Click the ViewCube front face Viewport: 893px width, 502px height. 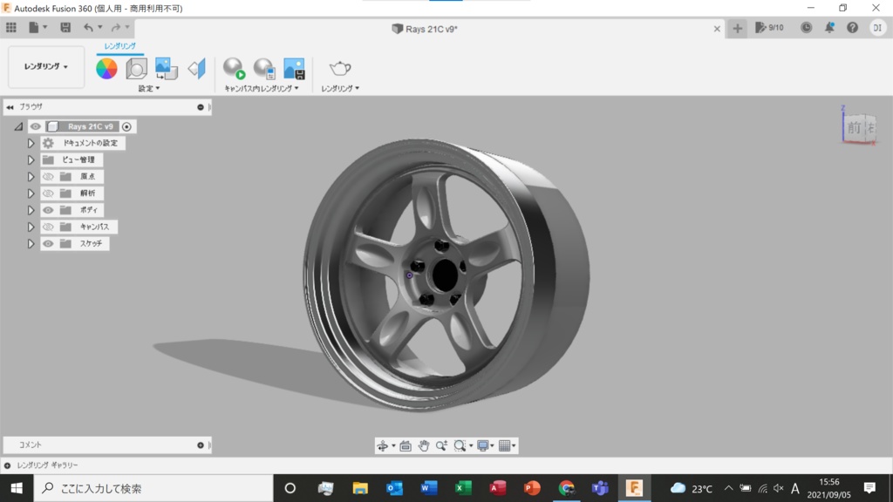[x=854, y=127]
